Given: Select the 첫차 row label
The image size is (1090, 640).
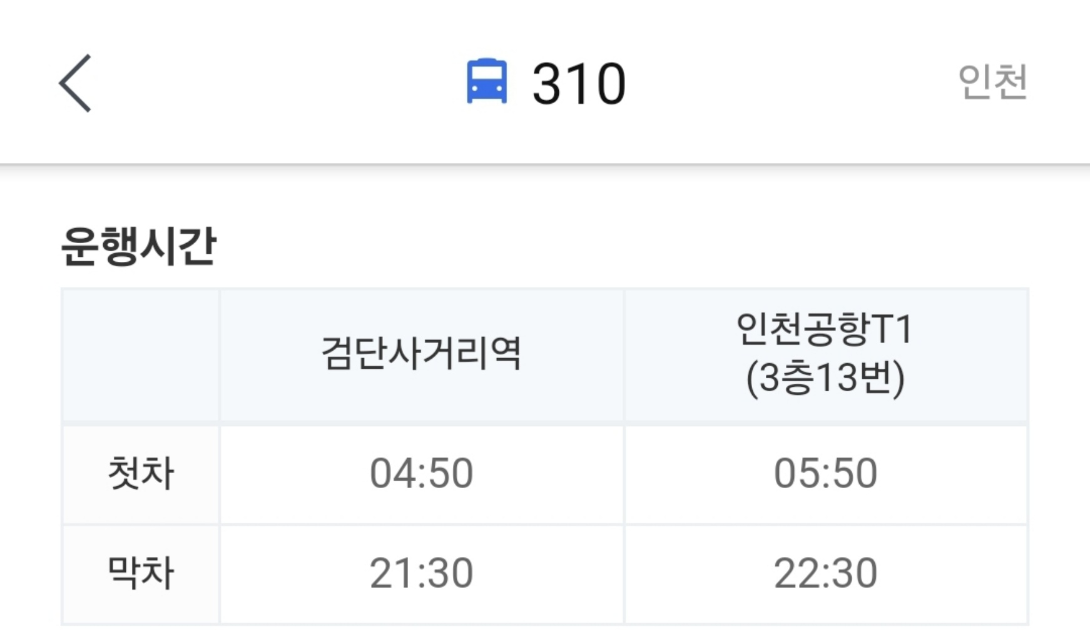Looking at the screenshot, I should 141,474.
